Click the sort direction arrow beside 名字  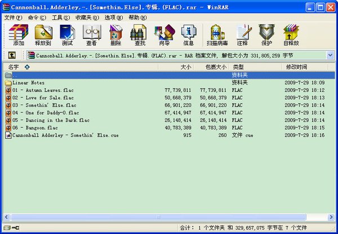click(27, 67)
